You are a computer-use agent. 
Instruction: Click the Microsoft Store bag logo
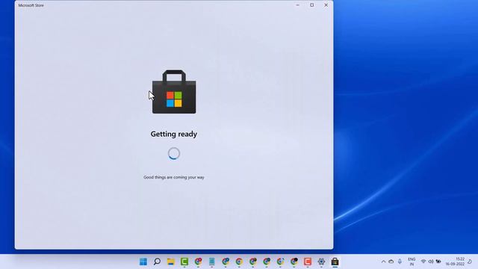click(x=174, y=92)
